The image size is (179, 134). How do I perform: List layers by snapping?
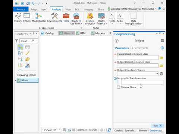(21, 59)
